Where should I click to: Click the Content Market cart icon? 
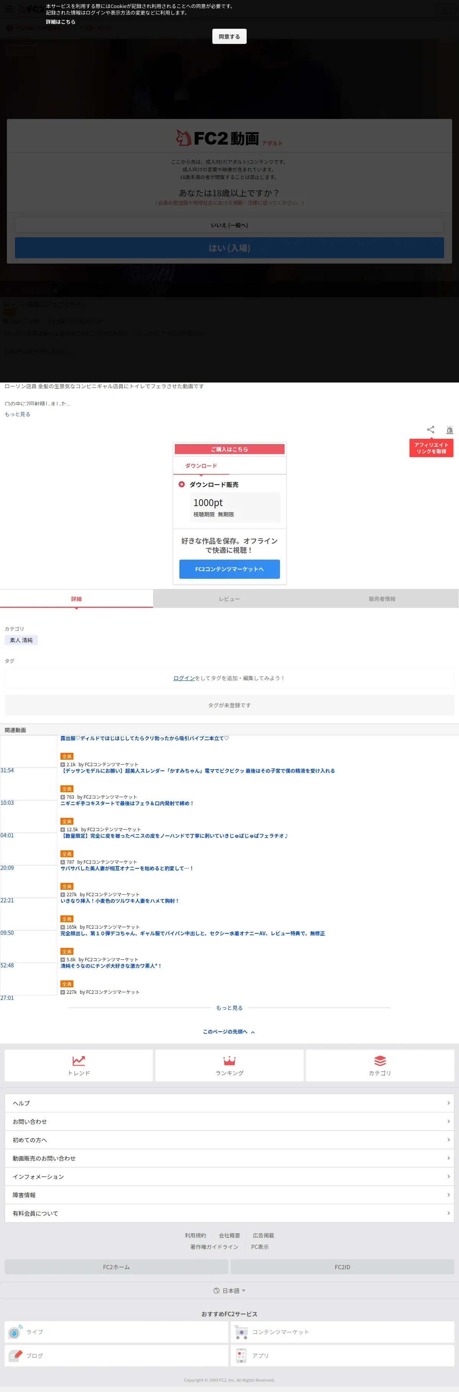[x=241, y=1333]
